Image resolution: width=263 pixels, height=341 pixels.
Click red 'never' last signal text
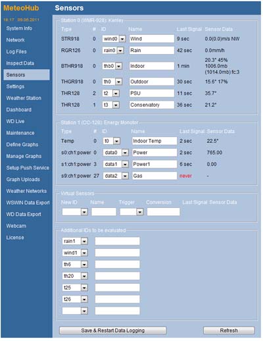tap(185, 176)
